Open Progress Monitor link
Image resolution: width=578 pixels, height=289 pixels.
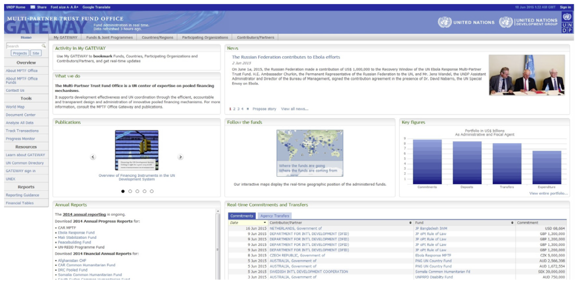20,139
